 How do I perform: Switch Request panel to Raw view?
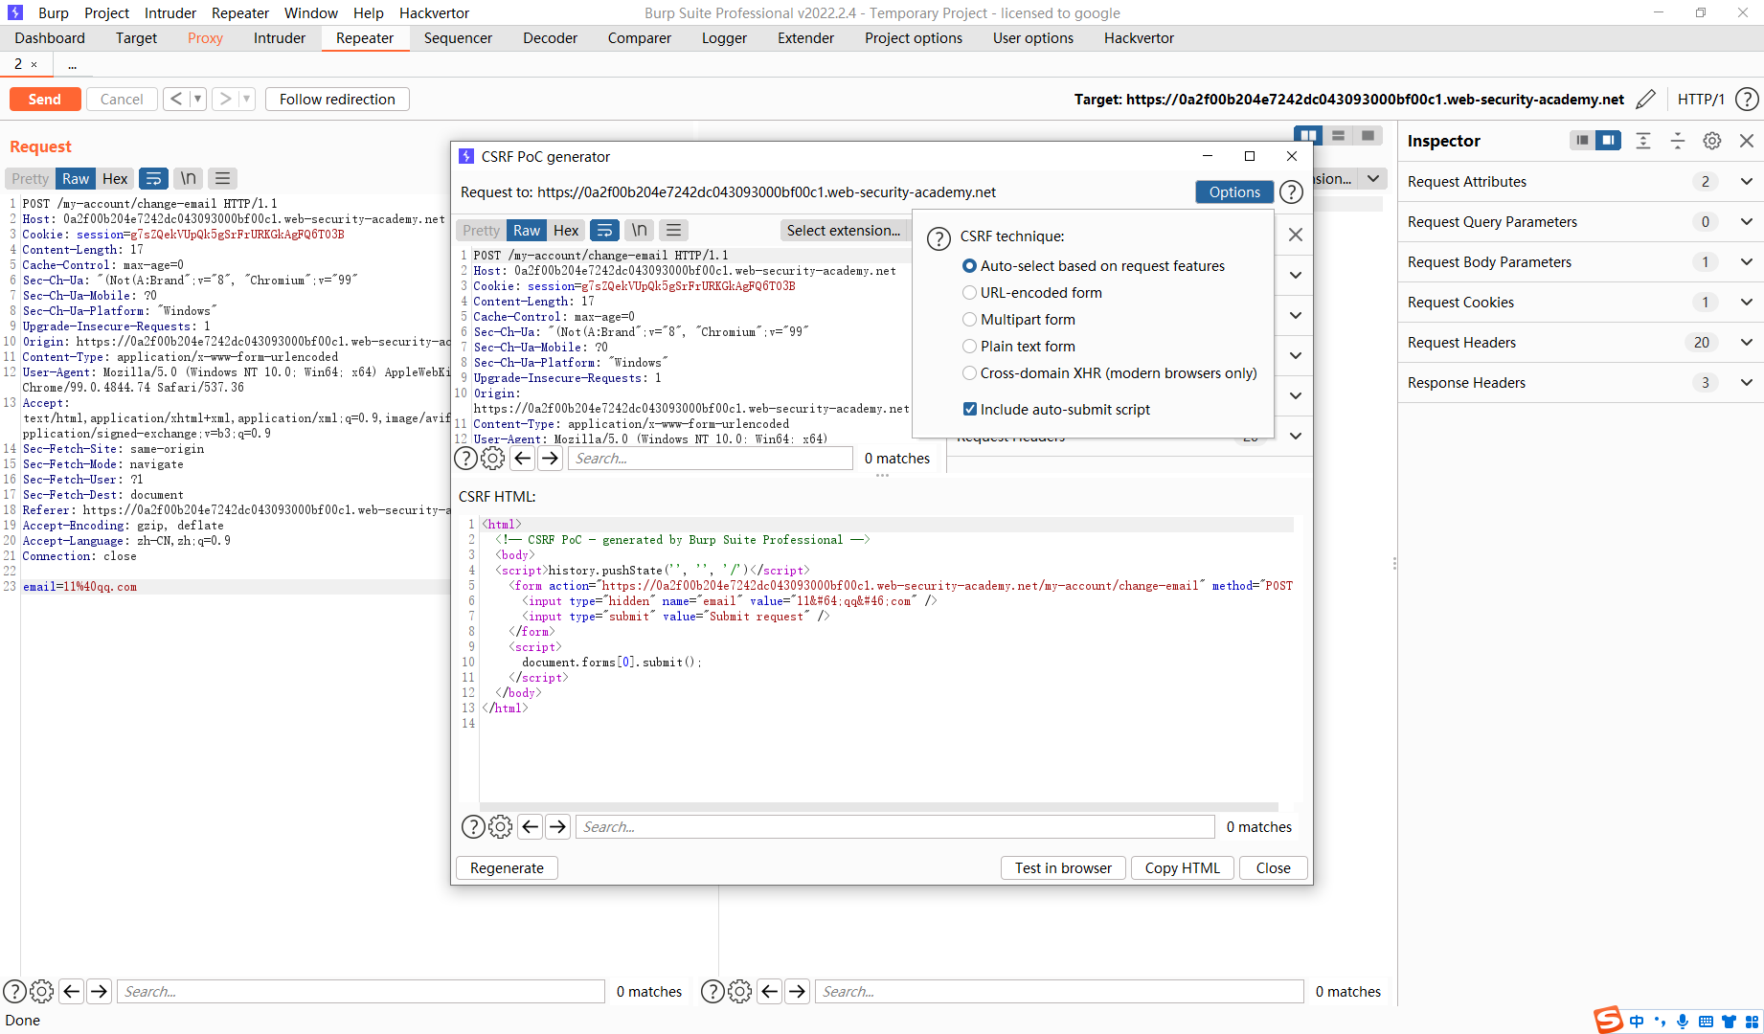point(76,178)
